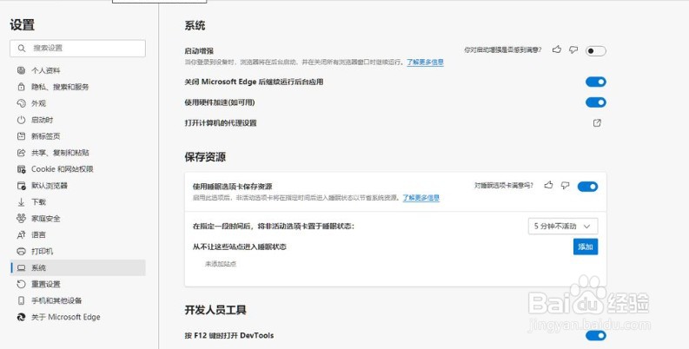689x349 pixels.
Task: Click the Cookie 和网站权限 icon
Action: 21,169
